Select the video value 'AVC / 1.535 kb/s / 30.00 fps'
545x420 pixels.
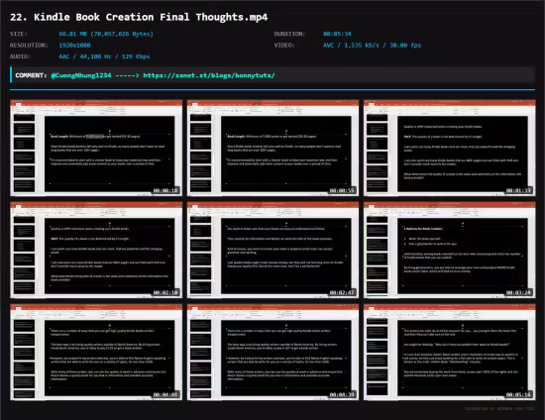tap(372, 46)
